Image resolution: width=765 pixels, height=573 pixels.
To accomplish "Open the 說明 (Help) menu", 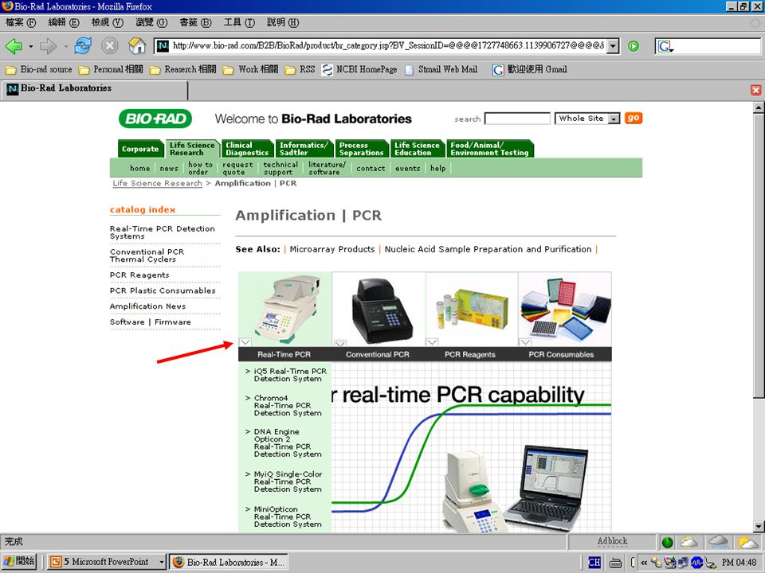I will point(283,23).
